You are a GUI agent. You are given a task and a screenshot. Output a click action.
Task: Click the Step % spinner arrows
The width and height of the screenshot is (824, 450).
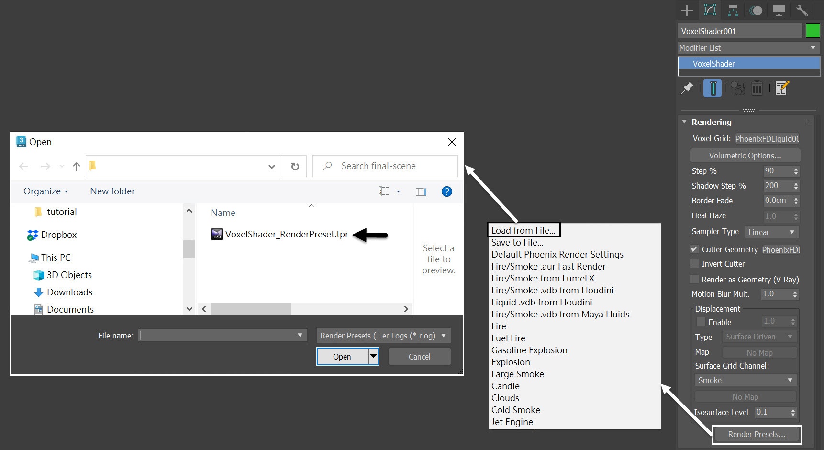point(796,171)
